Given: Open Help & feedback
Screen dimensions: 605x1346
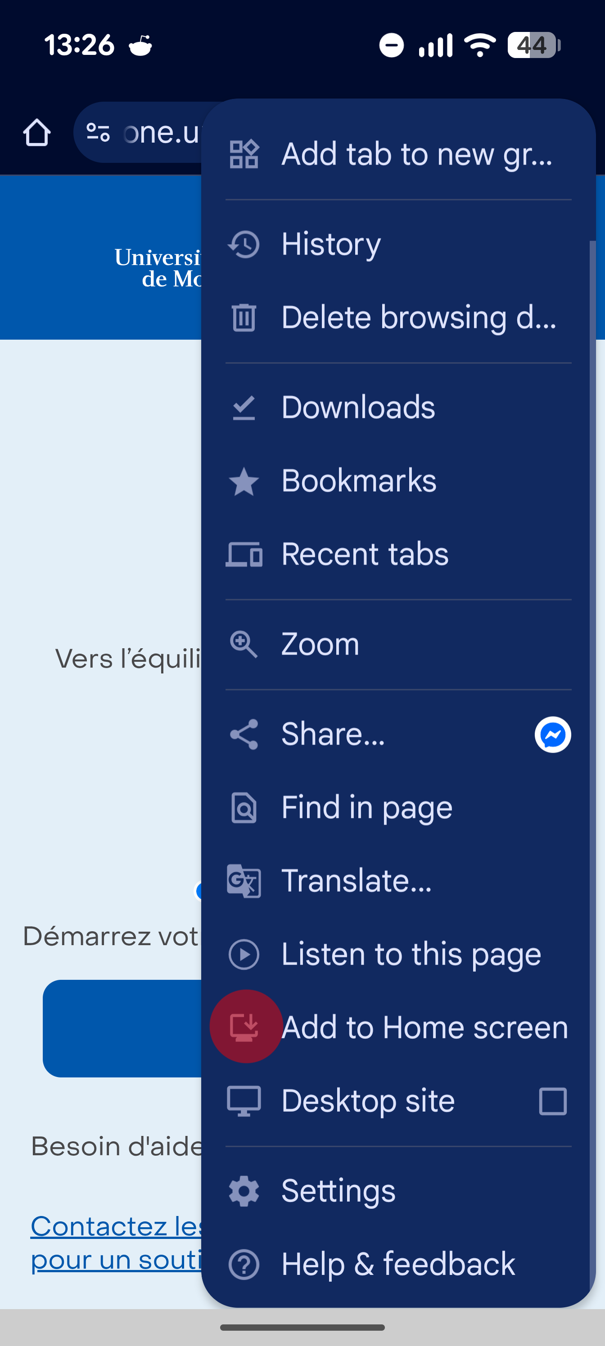Looking at the screenshot, I should click(x=397, y=1265).
